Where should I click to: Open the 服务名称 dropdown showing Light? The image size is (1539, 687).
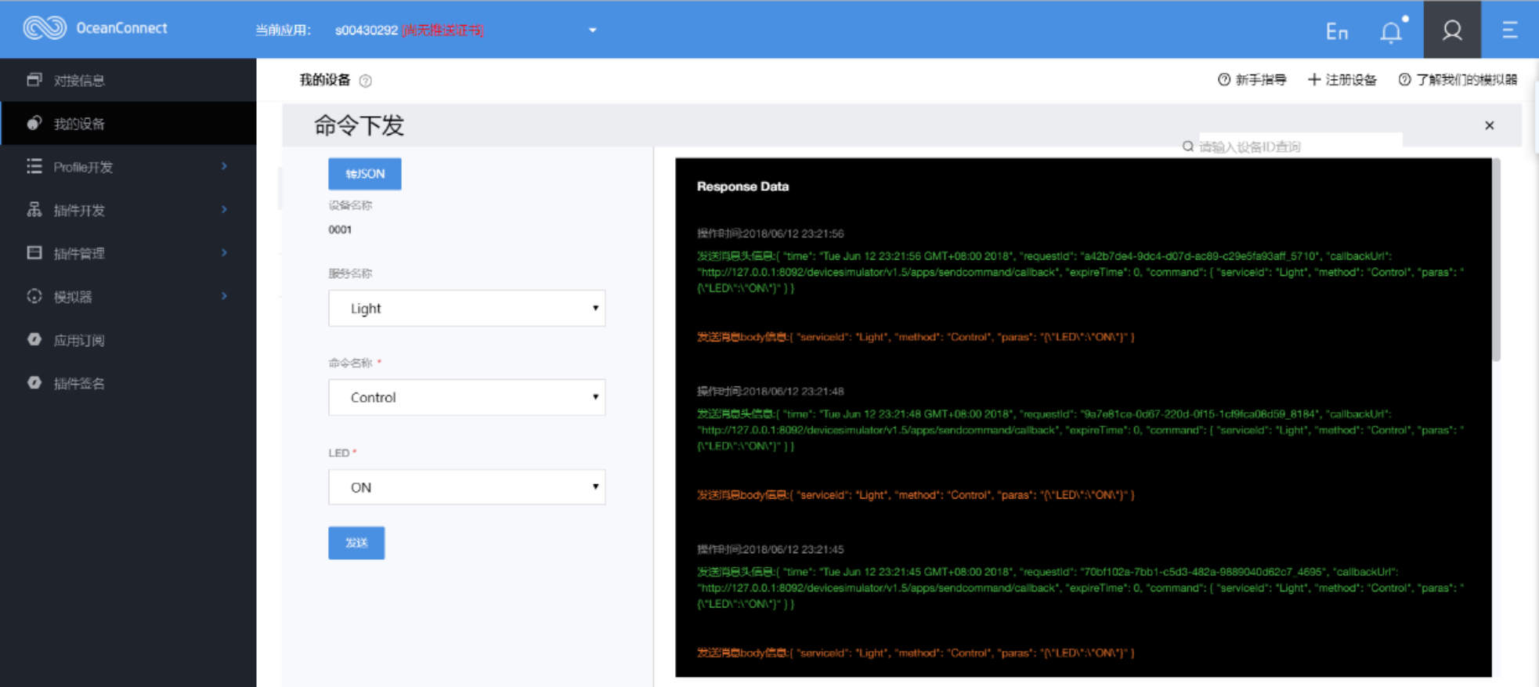467,309
